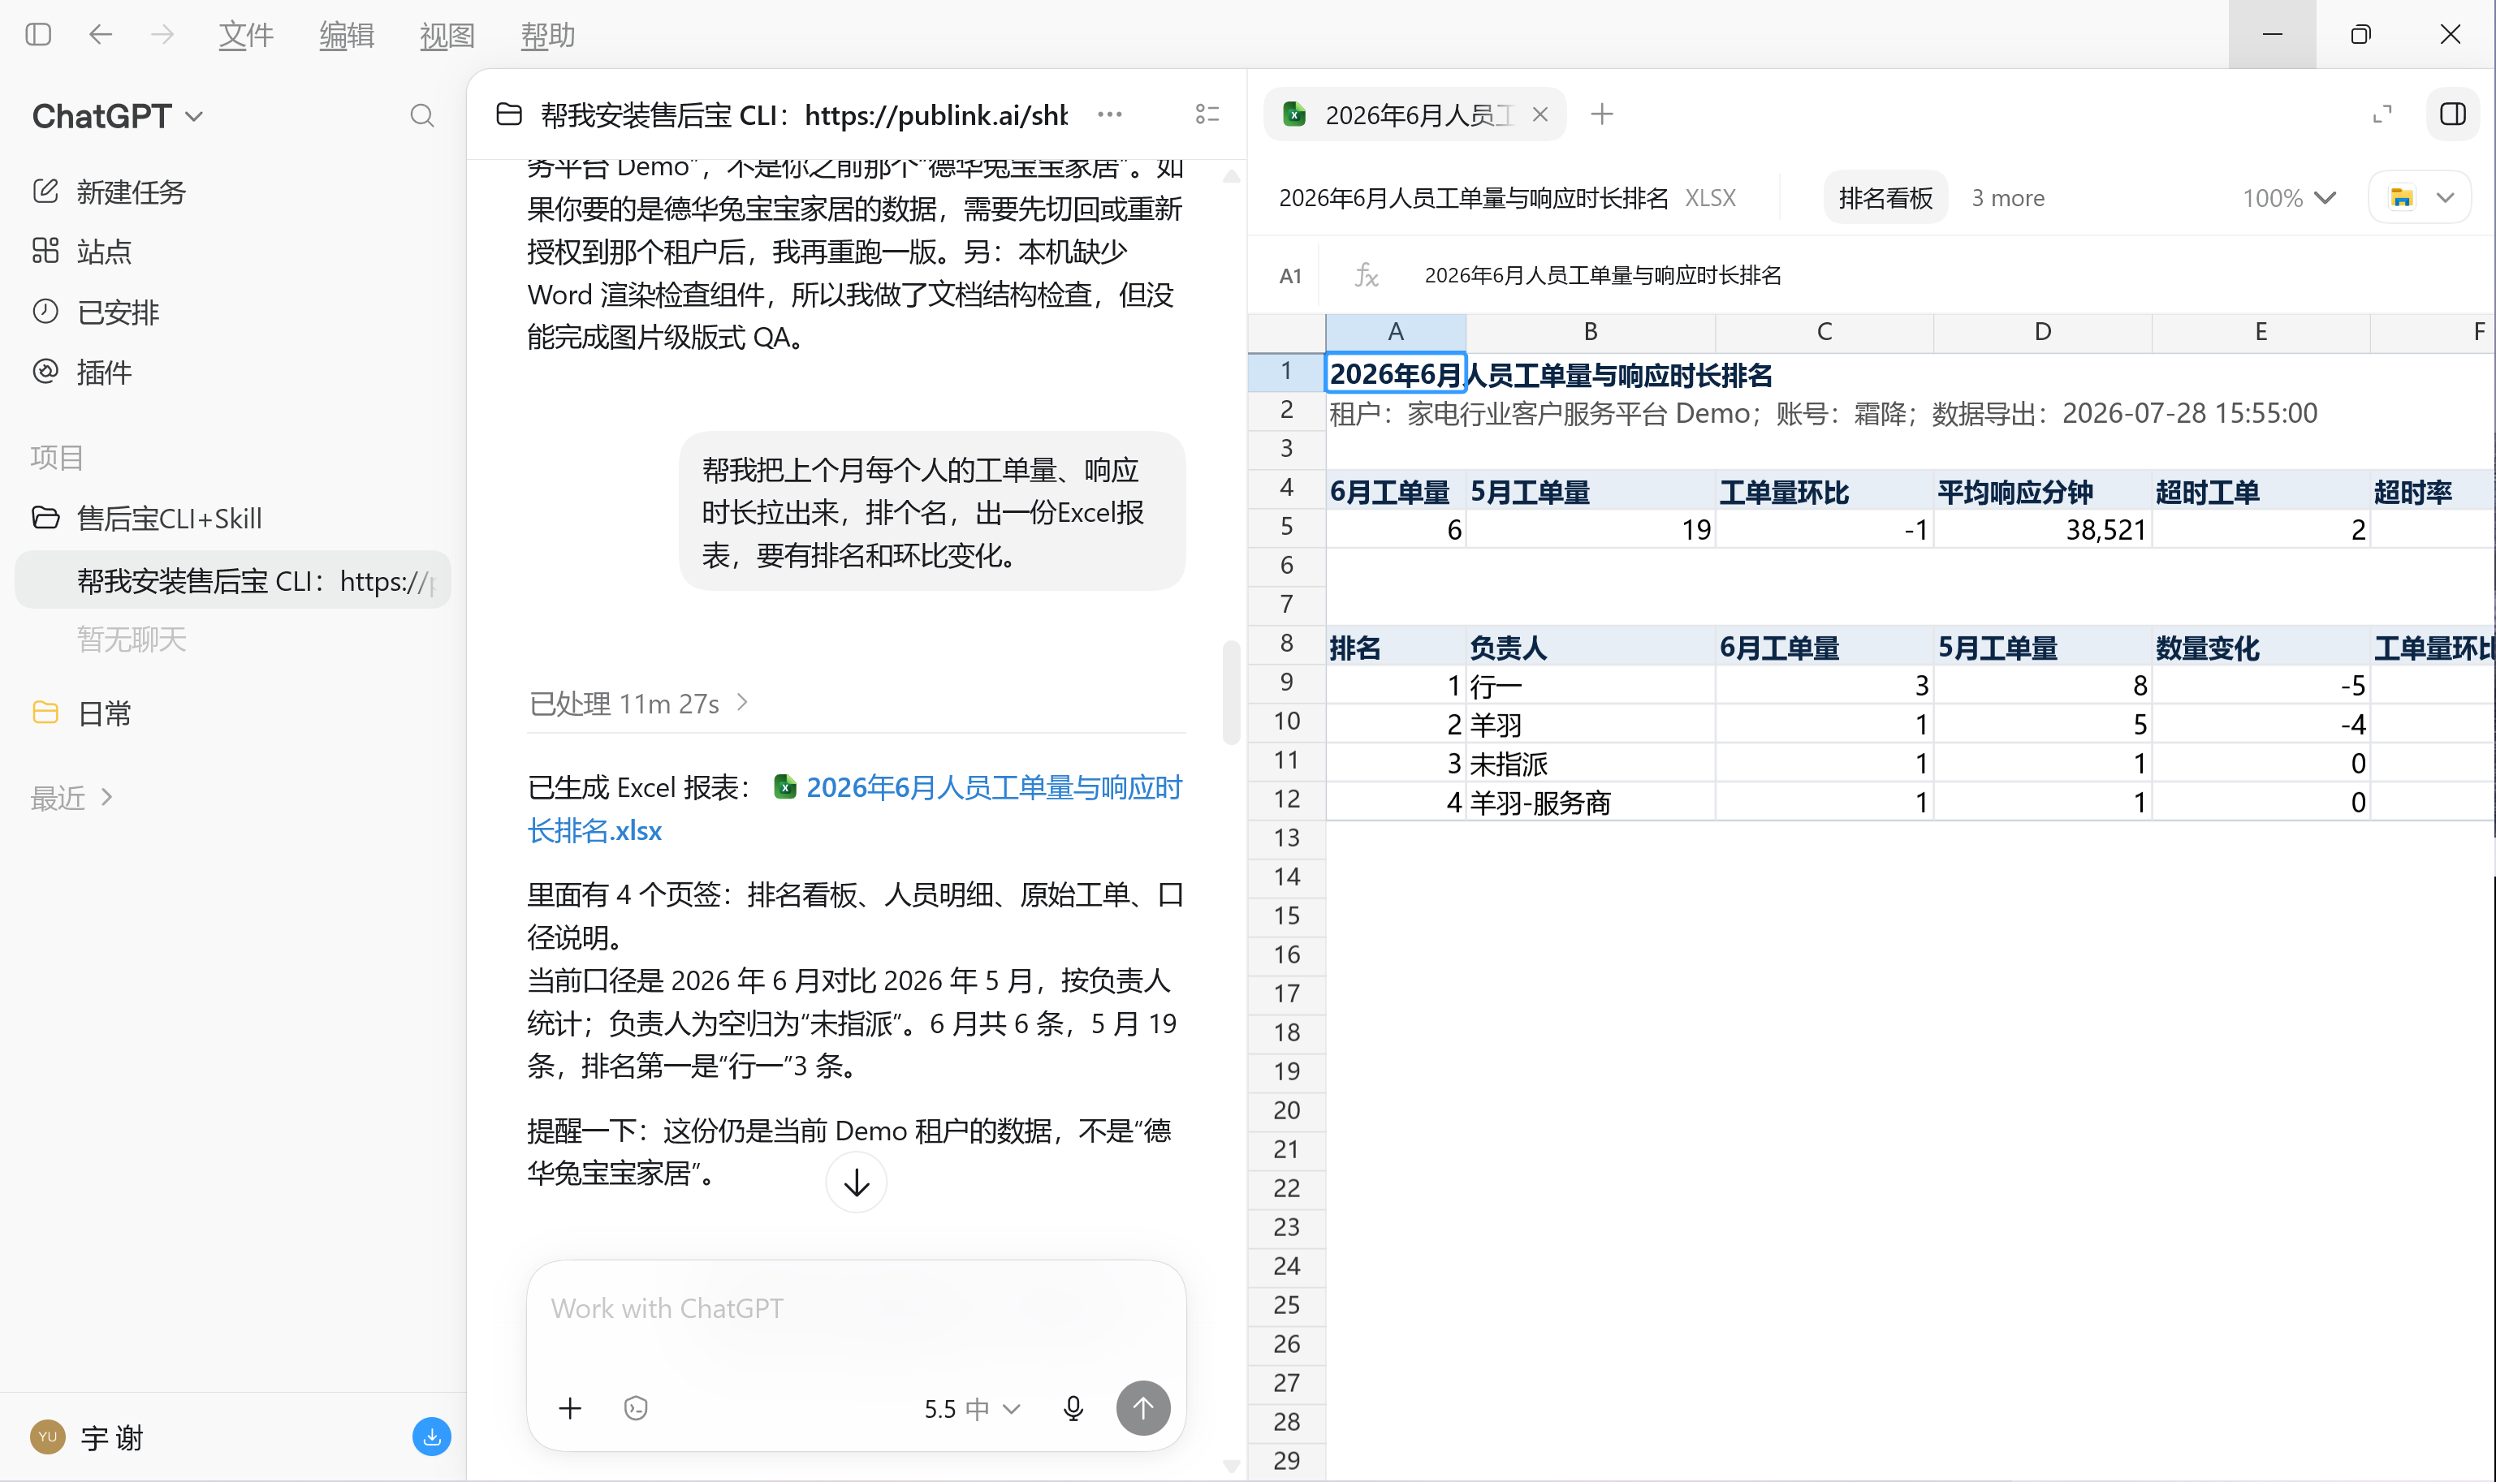
Task: Open the conversation's three-dot options menu
Action: click(1110, 115)
